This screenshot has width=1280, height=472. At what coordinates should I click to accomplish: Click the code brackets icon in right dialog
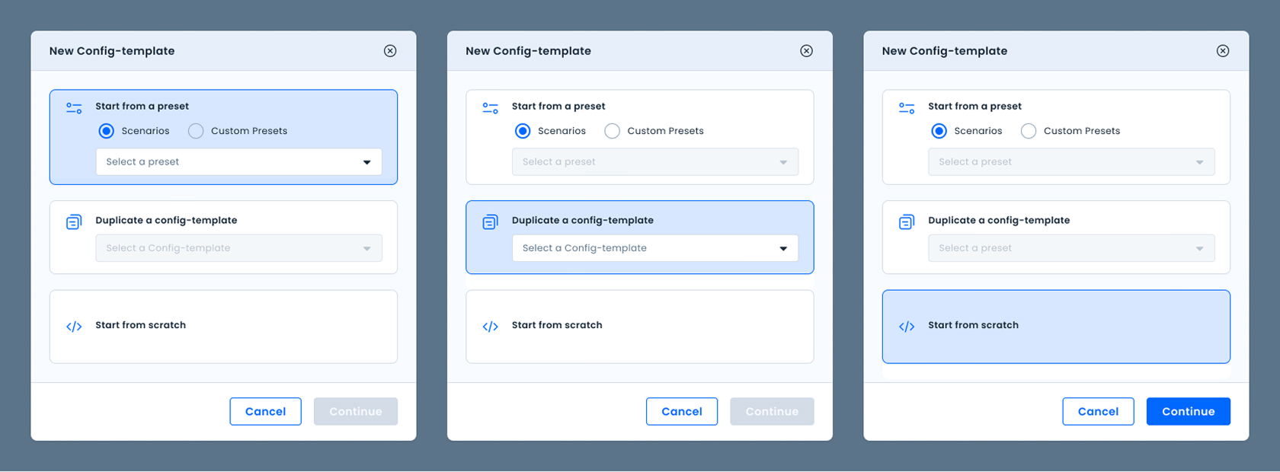coord(907,327)
